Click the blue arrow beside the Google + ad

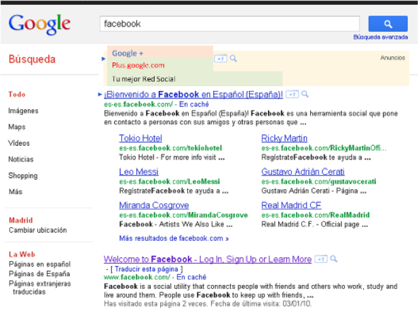[104, 59]
